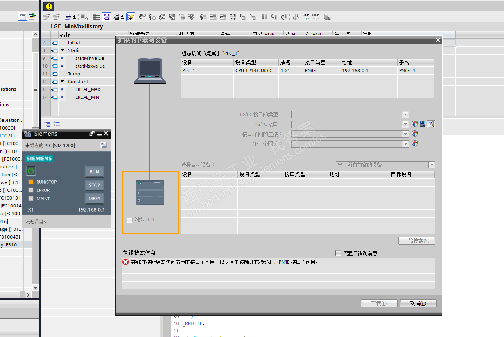Image resolution: width=504 pixels, height=337 pixels.
Task: Collapse the Constant section
Action: [62, 82]
